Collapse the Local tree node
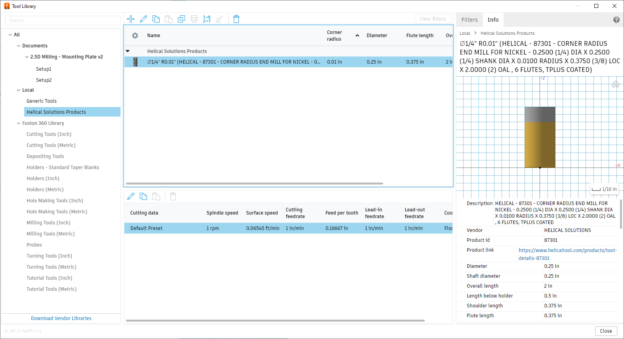The width and height of the screenshot is (624, 339). point(19,90)
